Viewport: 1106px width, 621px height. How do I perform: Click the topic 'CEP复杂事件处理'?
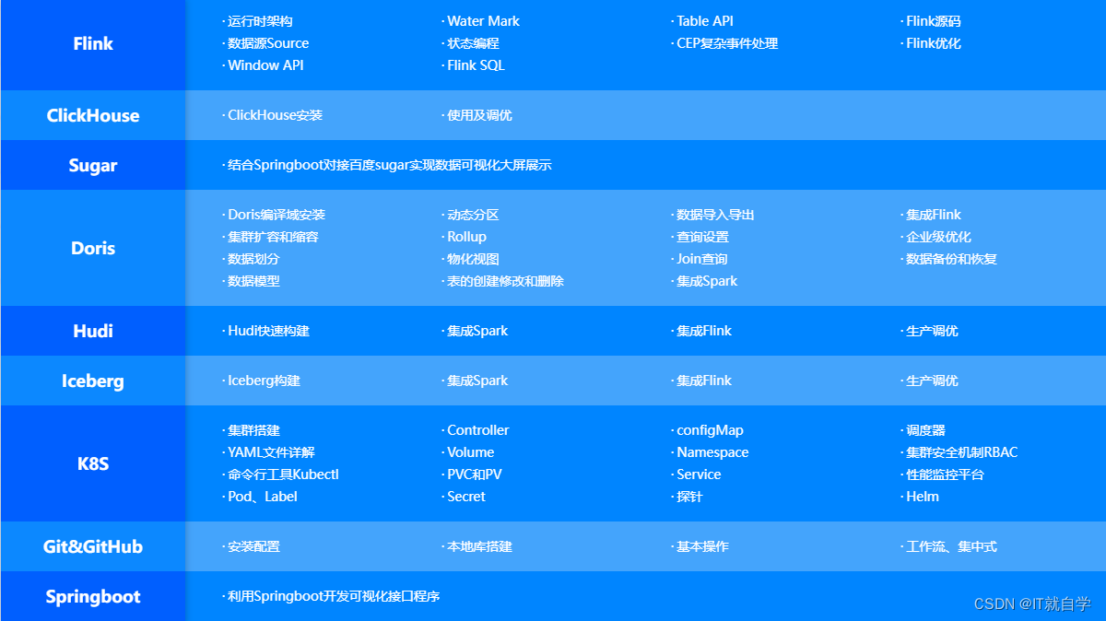pyautogui.click(x=727, y=43)
